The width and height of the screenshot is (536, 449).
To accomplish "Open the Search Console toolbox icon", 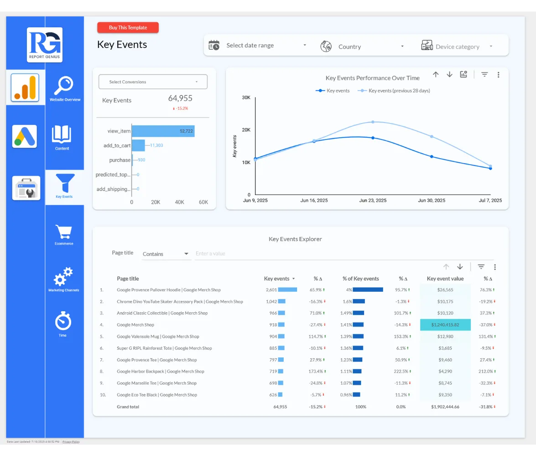I will [x=26, y=188].
